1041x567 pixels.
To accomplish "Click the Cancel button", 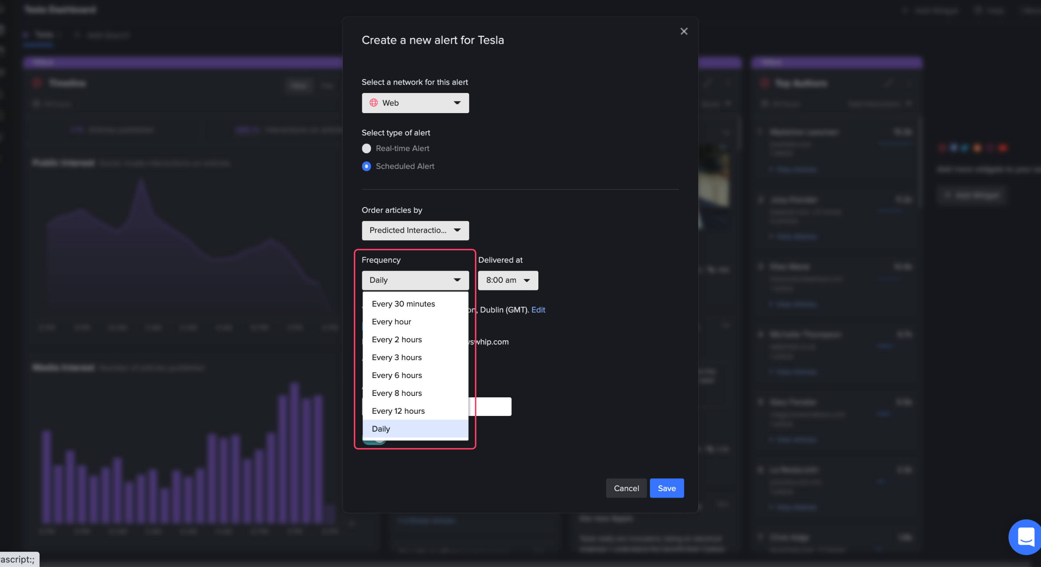I will [x=626, y=488].
